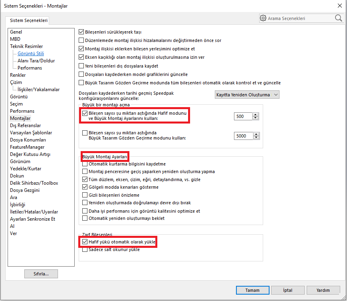This screenshot has height=301, width=347.
Task: Enable 'Gizli bileşenleri önizleme' checkbox
Action: [x=85, y=195]
